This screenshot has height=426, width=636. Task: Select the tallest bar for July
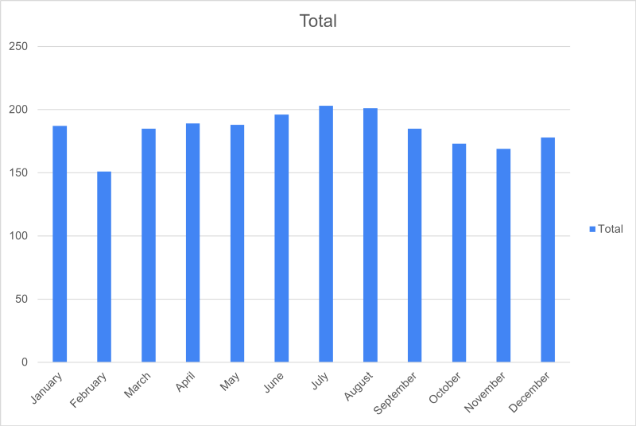[326, 234]
